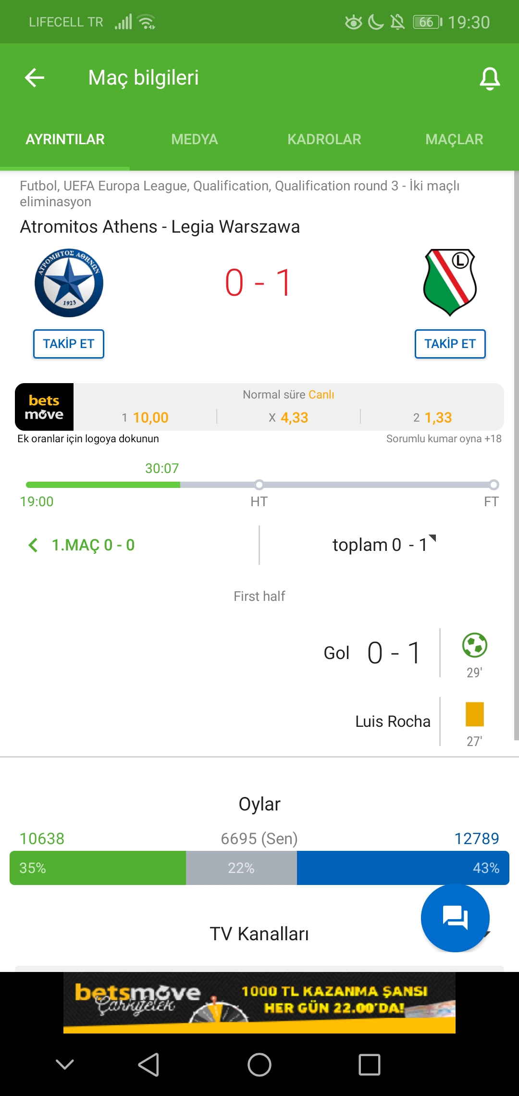Viewport: 519px width, 1096px height.
Task: Vote on the blue 43% bar
Action: pyautogui.click(x=403, y=868)
